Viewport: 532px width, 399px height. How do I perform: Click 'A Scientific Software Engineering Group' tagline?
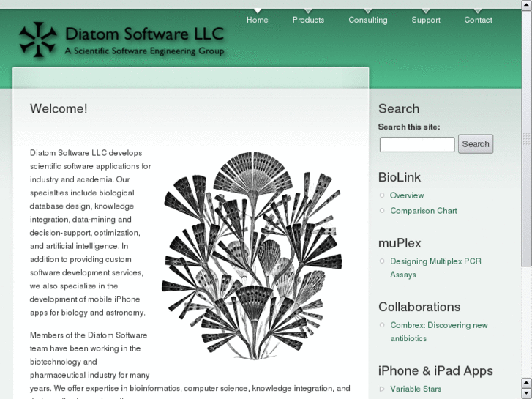pyautogui.click(x=145, y=51)
